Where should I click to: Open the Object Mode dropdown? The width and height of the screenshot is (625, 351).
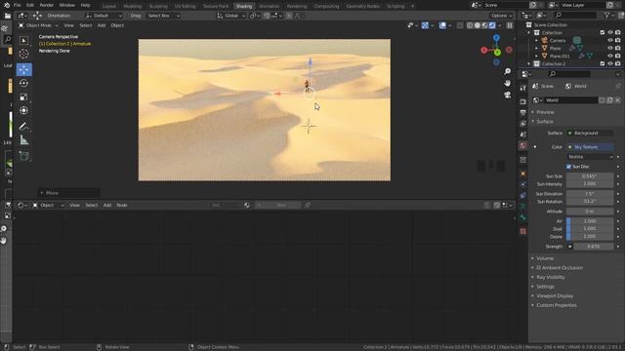[38, 25]
